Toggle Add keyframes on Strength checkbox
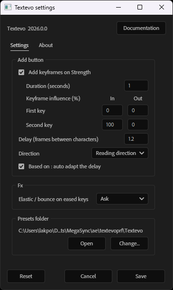Image resolution: width=173 pixels, height=290 pixels. tap(21, 72)
